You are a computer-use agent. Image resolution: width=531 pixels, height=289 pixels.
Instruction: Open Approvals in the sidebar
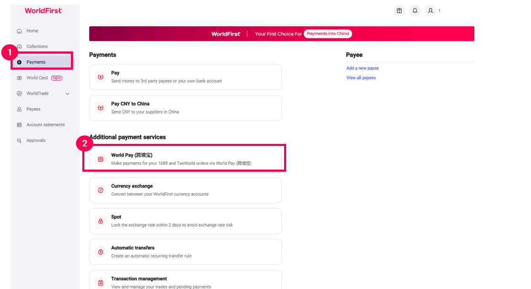click(x=36, y=140)
